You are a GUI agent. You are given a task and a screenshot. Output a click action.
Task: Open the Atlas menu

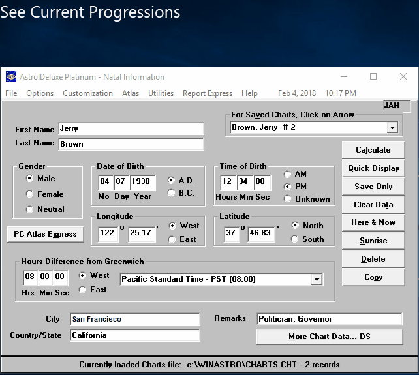pyautogui.click(x=131, y=93)
